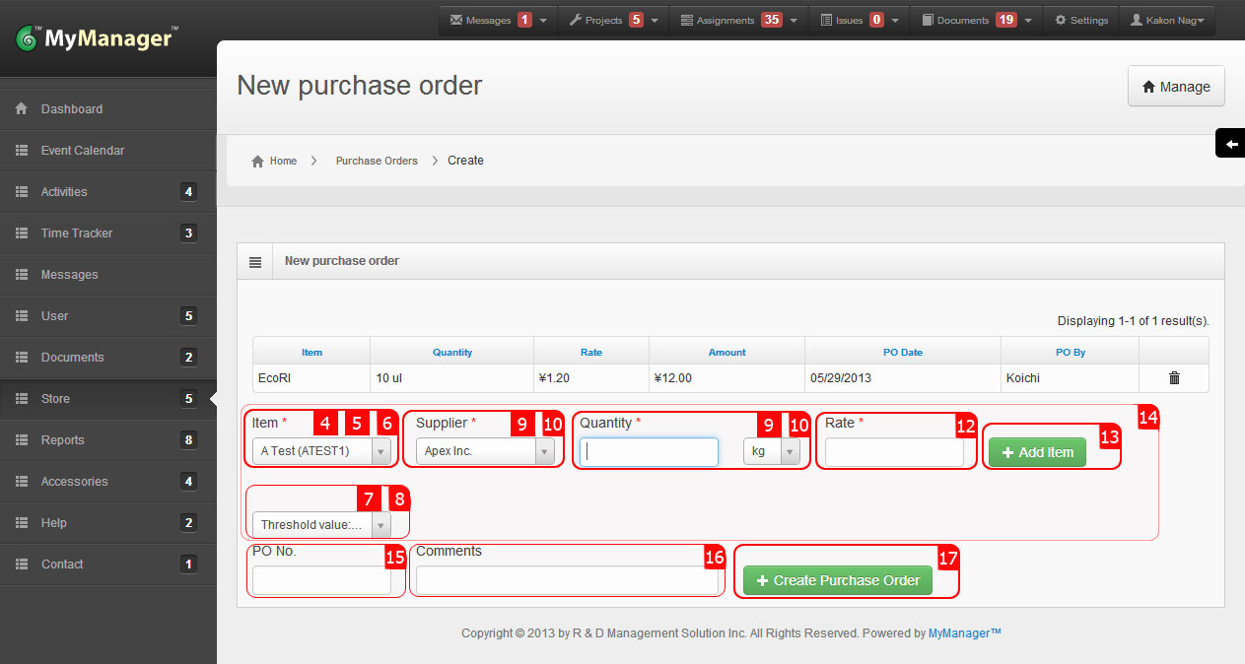Expand the Threshold value dropdown
The image size is (1245, 664).
coord(380,524)
